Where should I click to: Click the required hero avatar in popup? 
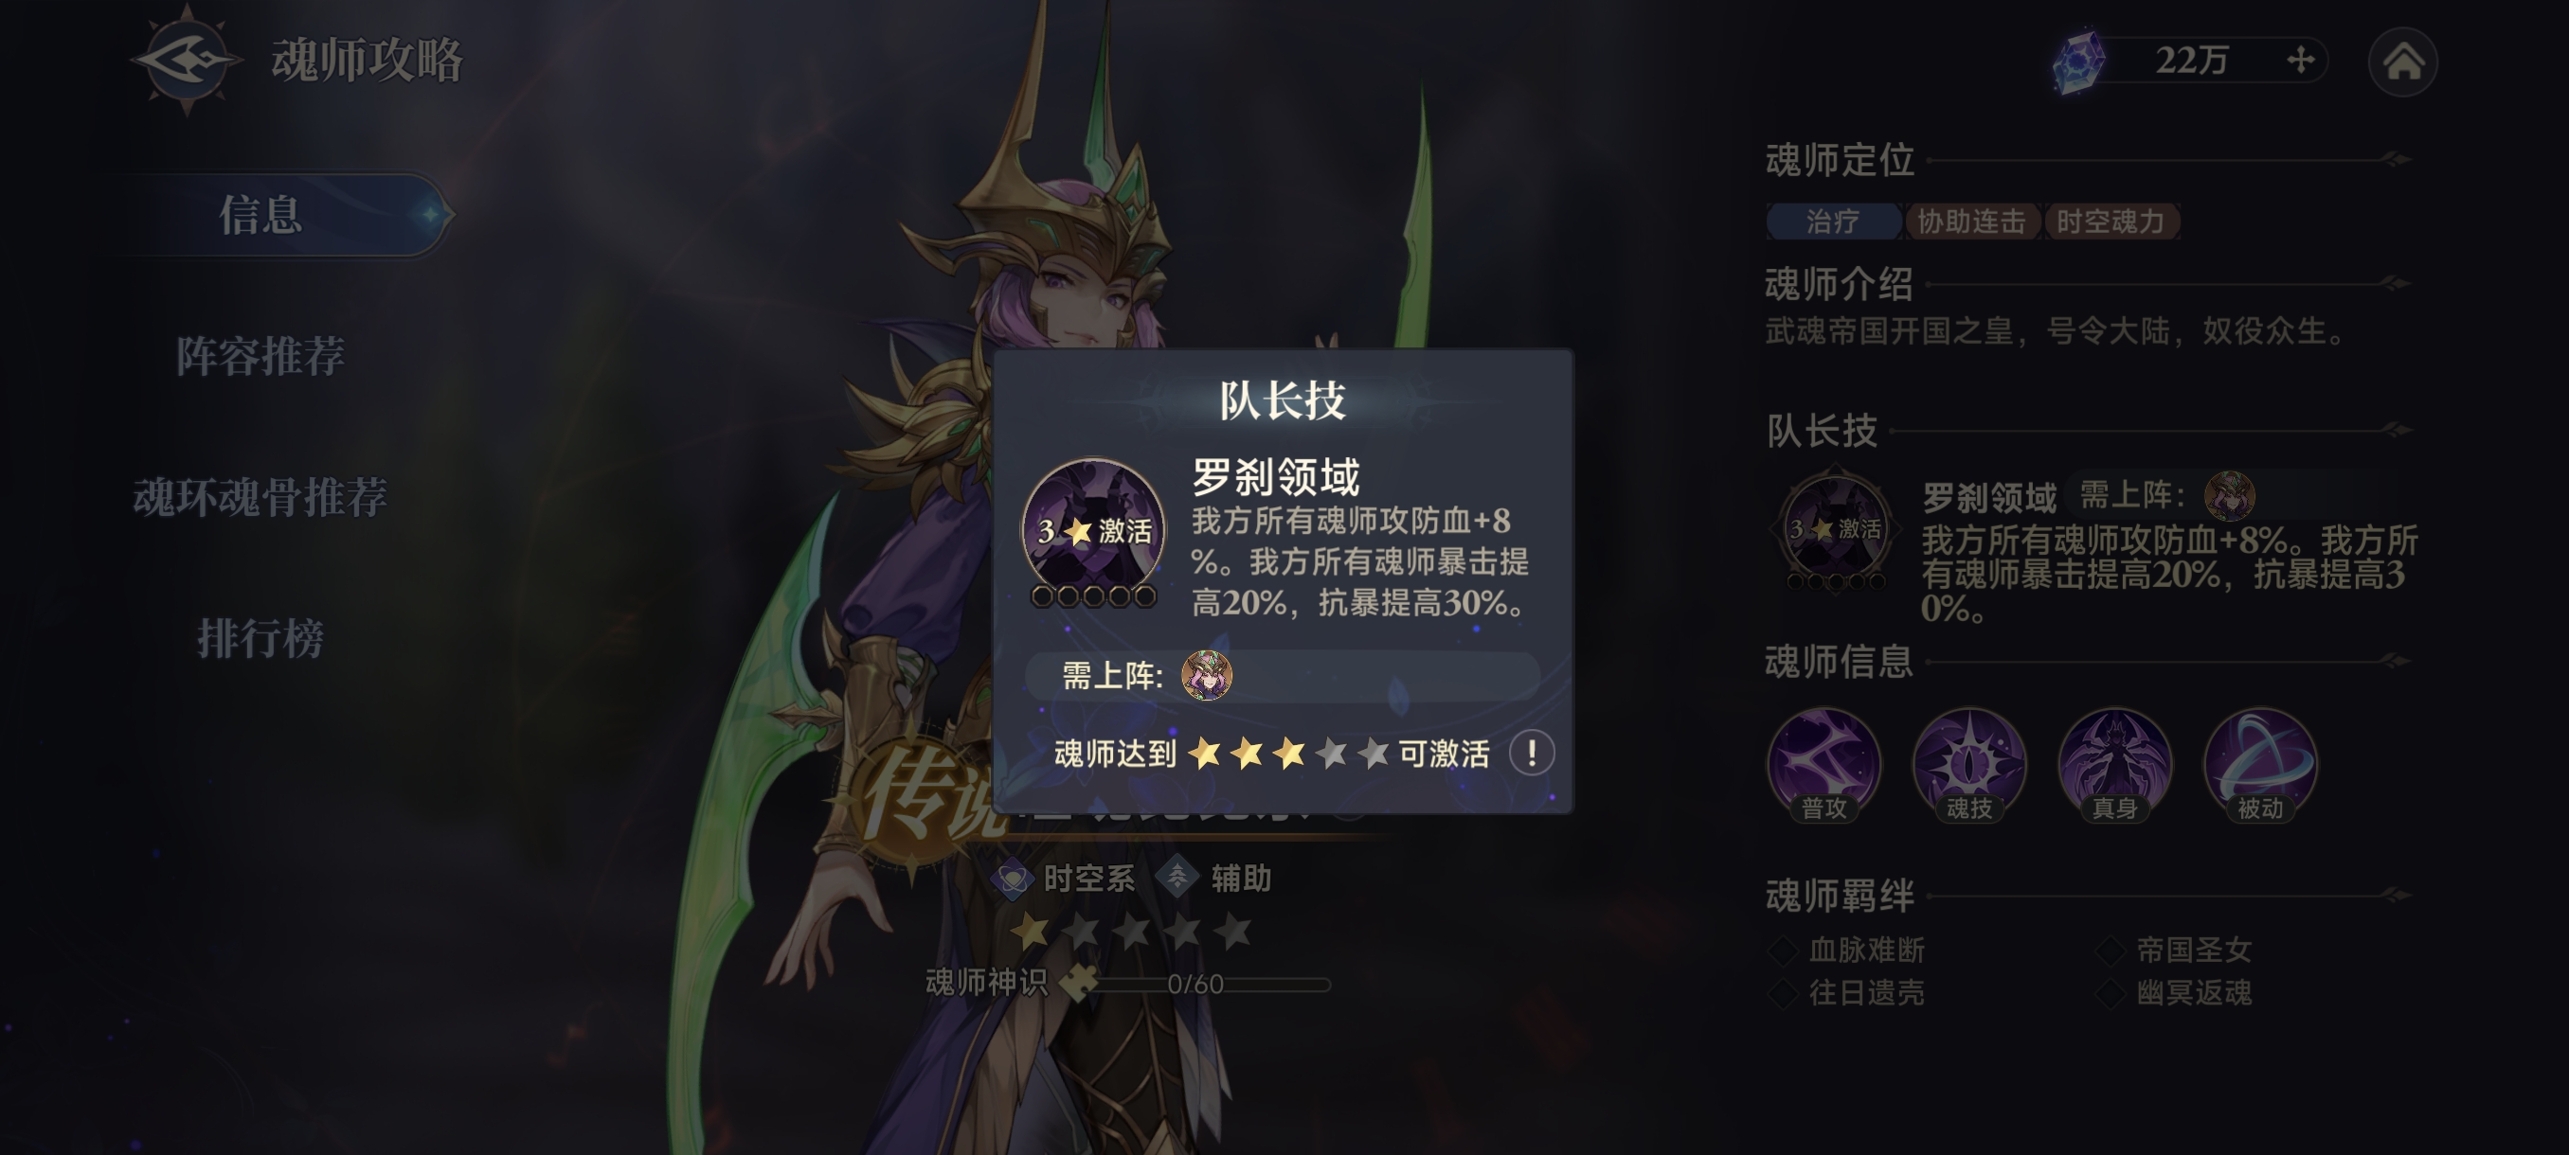1207,675
